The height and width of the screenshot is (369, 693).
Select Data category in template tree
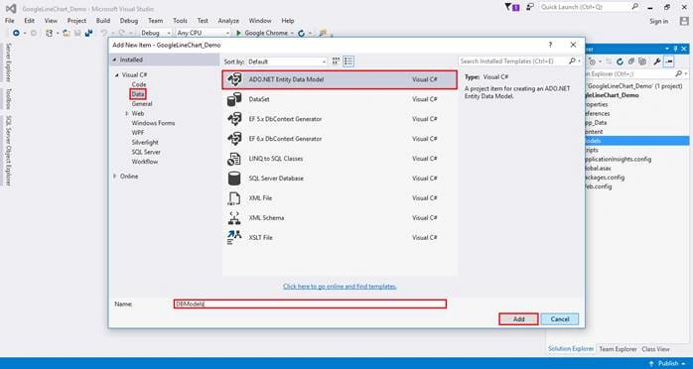138,94
